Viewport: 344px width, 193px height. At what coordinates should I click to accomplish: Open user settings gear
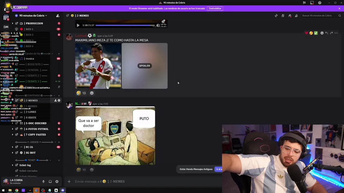(57, 182)
